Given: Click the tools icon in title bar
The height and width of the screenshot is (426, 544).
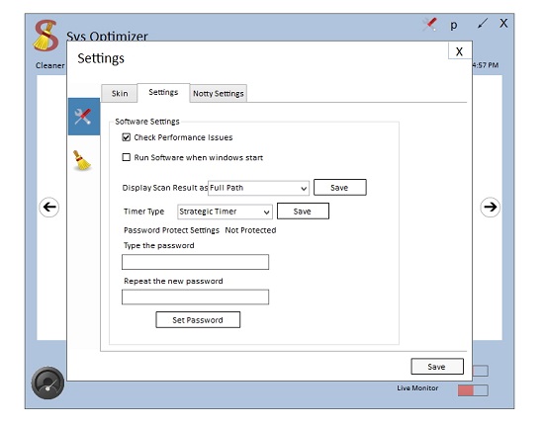Looking at the screenshot, I should tap(430, 25).
